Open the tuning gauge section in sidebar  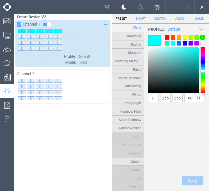7,63
